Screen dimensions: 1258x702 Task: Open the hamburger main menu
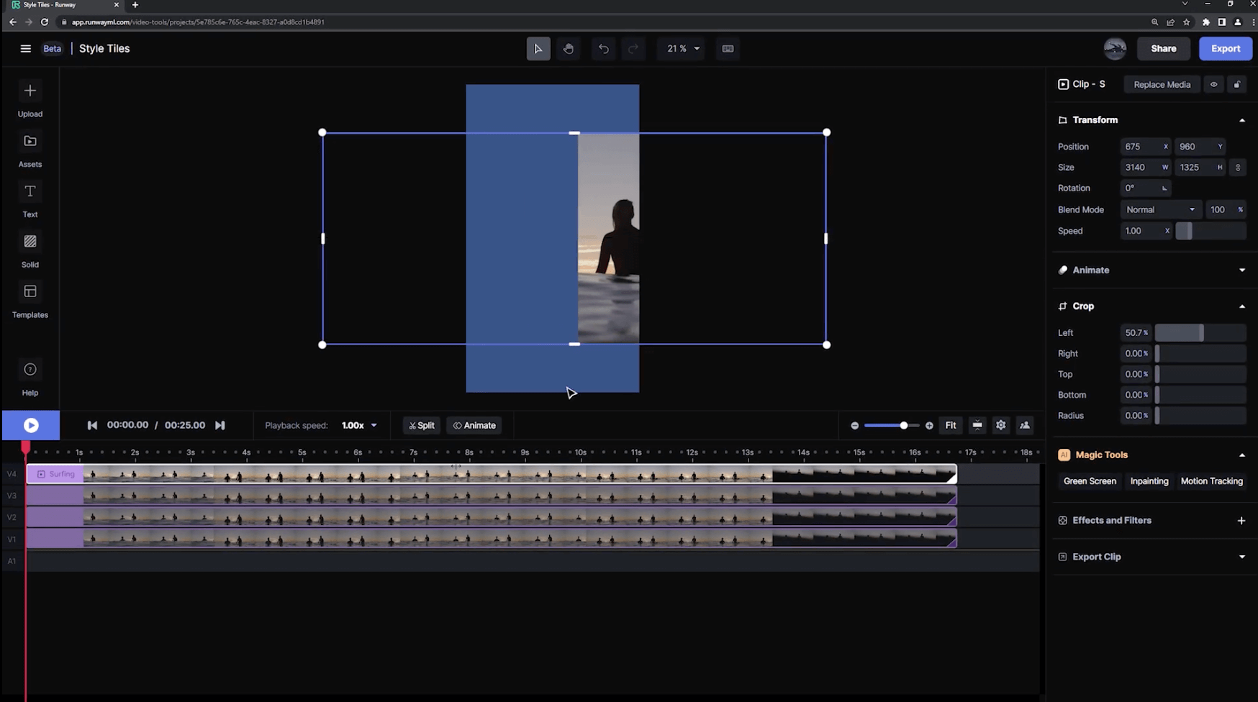tap(26, 49)
